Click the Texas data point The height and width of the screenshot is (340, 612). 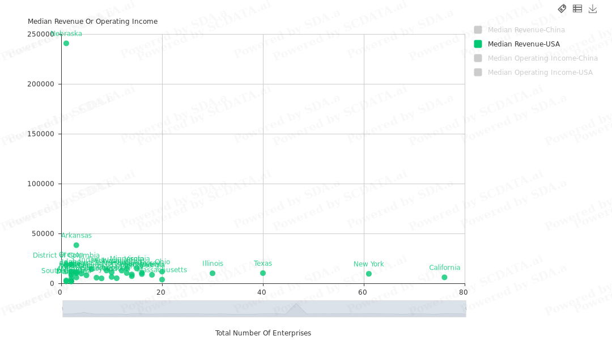(263, 273)
